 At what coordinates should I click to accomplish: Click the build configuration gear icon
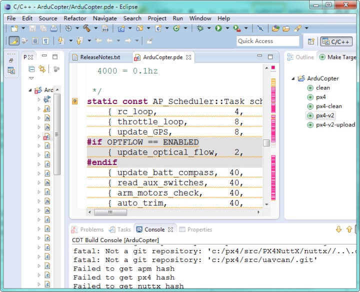[x=68, y=28]
